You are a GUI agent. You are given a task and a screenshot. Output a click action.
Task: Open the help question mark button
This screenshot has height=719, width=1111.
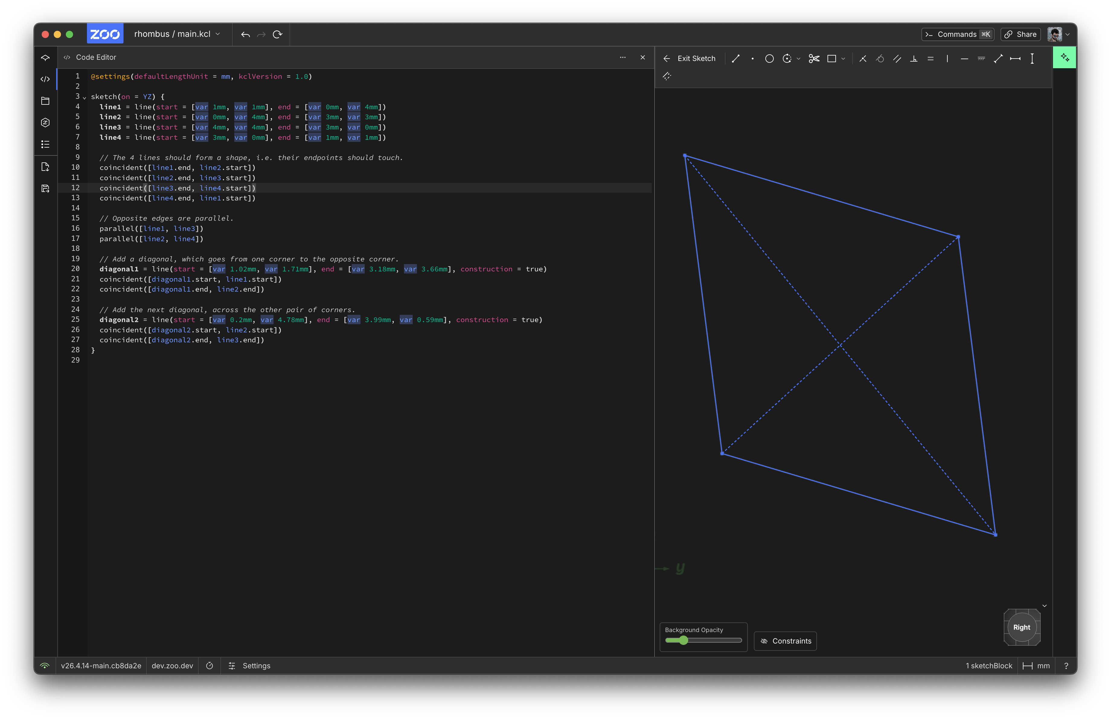[1066, 665]
